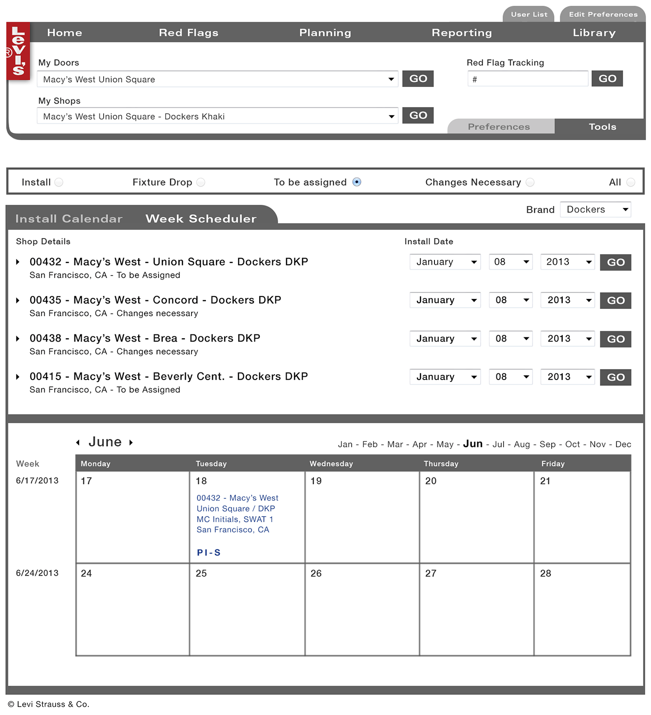Image resolution: width=651 pixels, height=715 pixels.
Task: Switch to the Install Calendar tab
Action: click(x=69, y=219)
